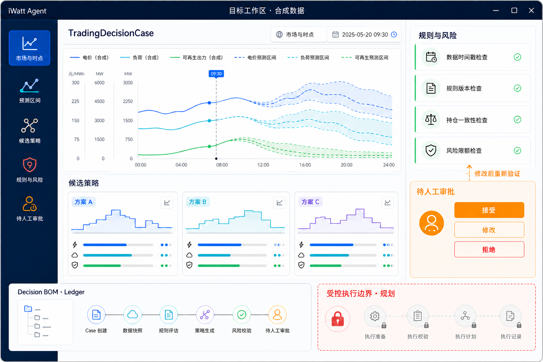Switch to 预测区间 in the sidebar
Image resolution: width=543 pixels, height=362 pixels.
[x=29, y=91]
